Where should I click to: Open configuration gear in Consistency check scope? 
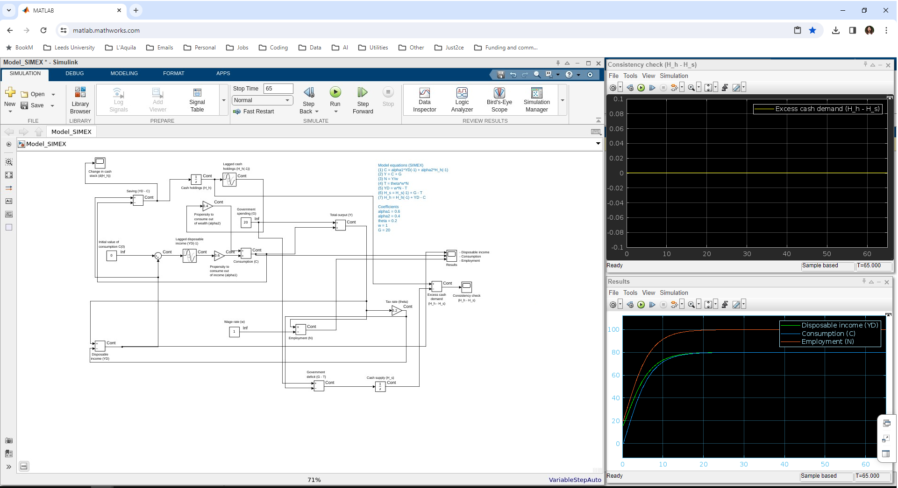click(613, 88)
